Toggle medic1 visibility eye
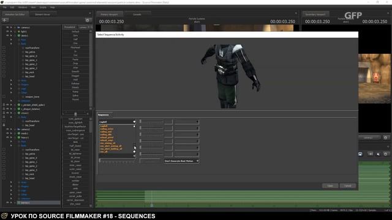 click(7, 133)
